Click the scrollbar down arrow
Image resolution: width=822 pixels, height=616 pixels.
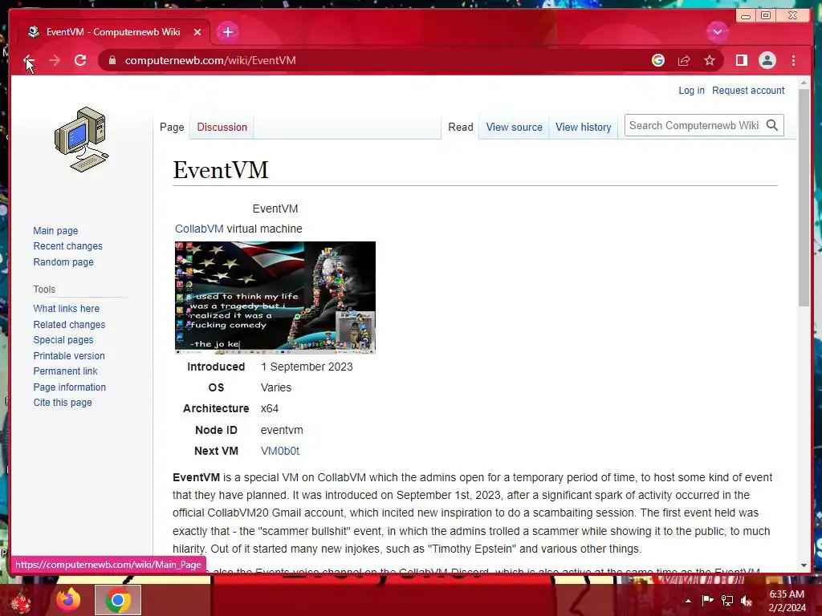click(804, 565)
